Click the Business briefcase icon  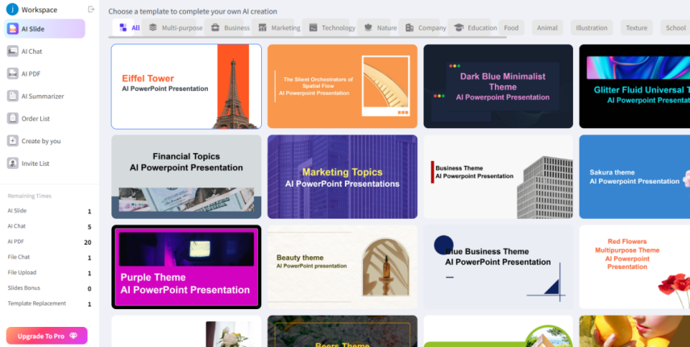tap(215, 27)
